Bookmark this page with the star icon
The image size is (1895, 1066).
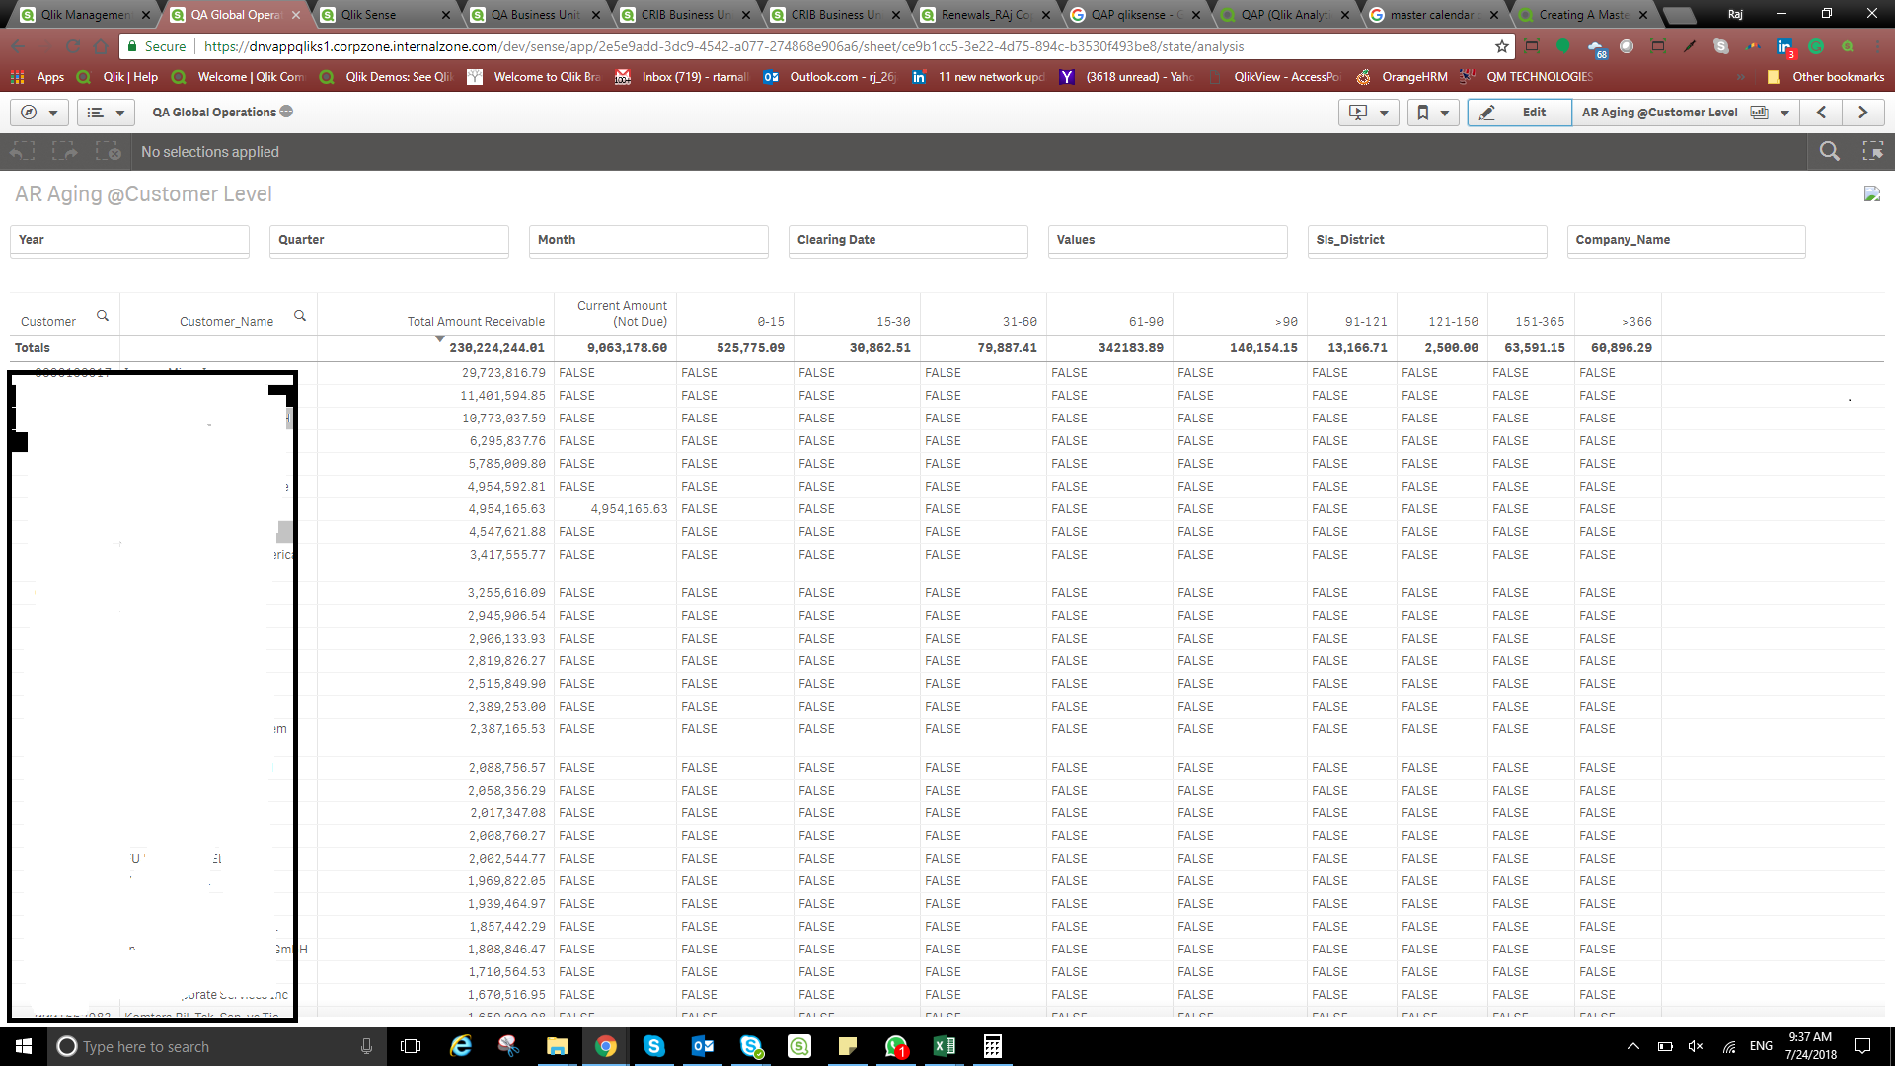pyautogui.click(x=1502, y=46)
